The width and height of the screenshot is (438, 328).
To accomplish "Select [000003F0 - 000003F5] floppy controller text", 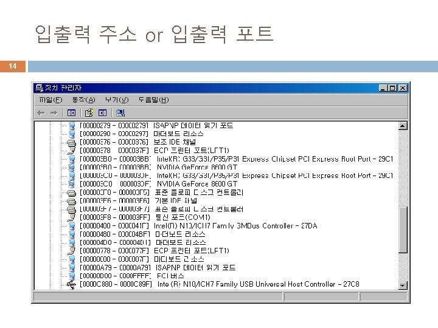I will [161, 193].
